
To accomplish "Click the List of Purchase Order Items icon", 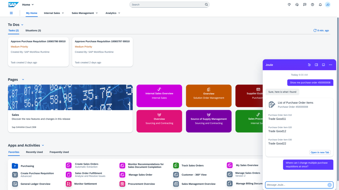I will pos(272,105).
